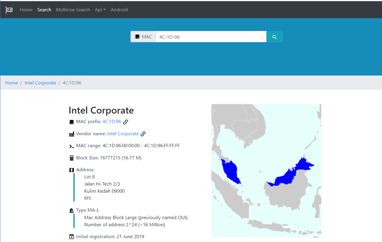Click the calculator icon beside Block Size
This screenshot has height=242, width=382.
pos(72,158)
